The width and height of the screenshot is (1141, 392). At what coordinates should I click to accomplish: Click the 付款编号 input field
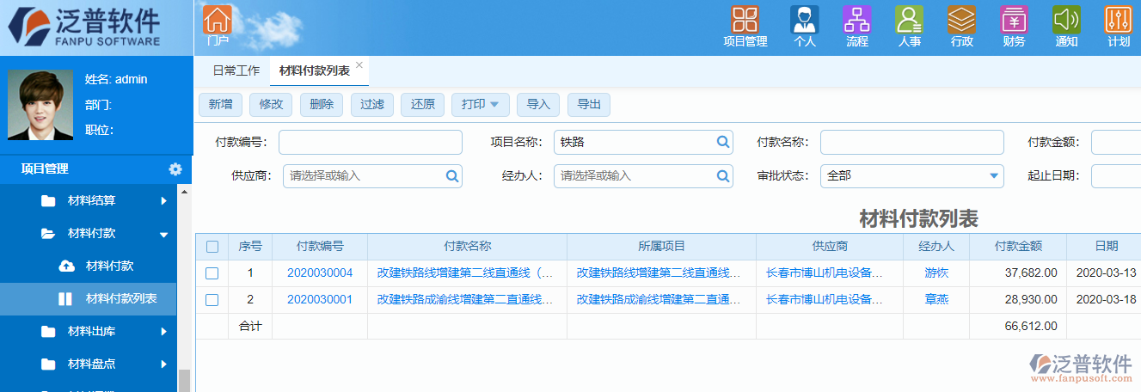[370, 142]
